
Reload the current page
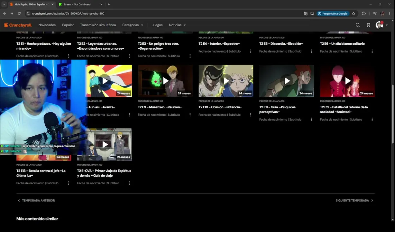coord(19,14)
